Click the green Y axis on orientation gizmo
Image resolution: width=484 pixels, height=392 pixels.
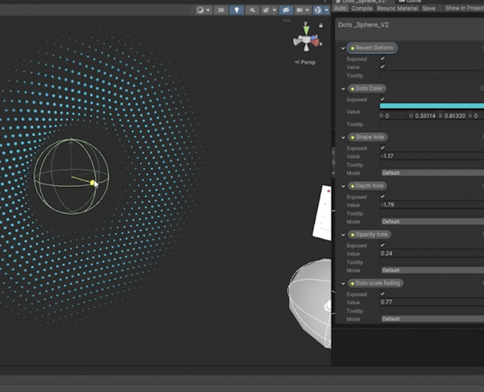pos(306,29)
